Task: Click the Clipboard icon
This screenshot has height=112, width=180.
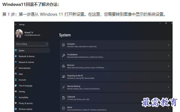Action: click(x=63, y=98)
